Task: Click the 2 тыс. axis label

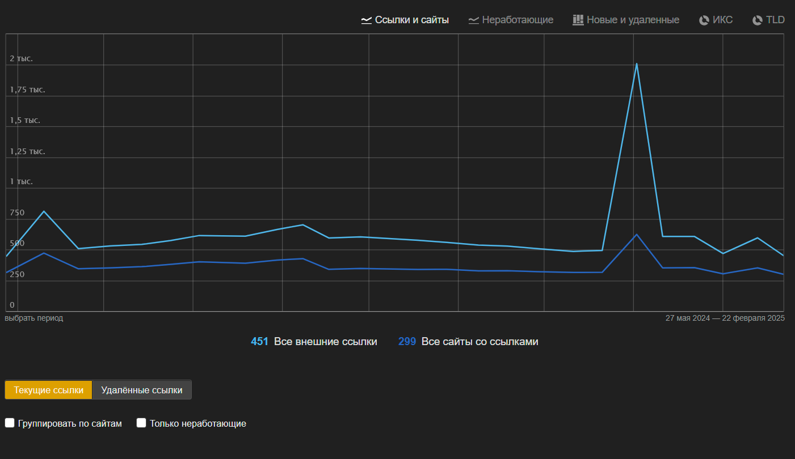Action: point(22,59)
